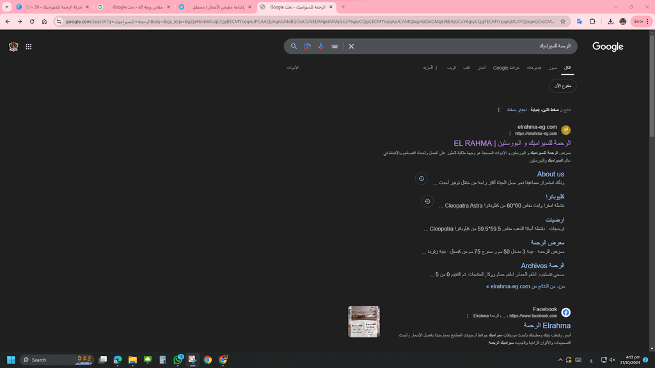This screenshot has width=655, height=368.
Task: Click the Chrome profile picture in toolbar
Action: point(623,21)
